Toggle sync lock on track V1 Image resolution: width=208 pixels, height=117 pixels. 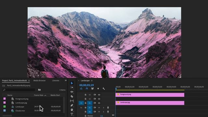point(95,103)
